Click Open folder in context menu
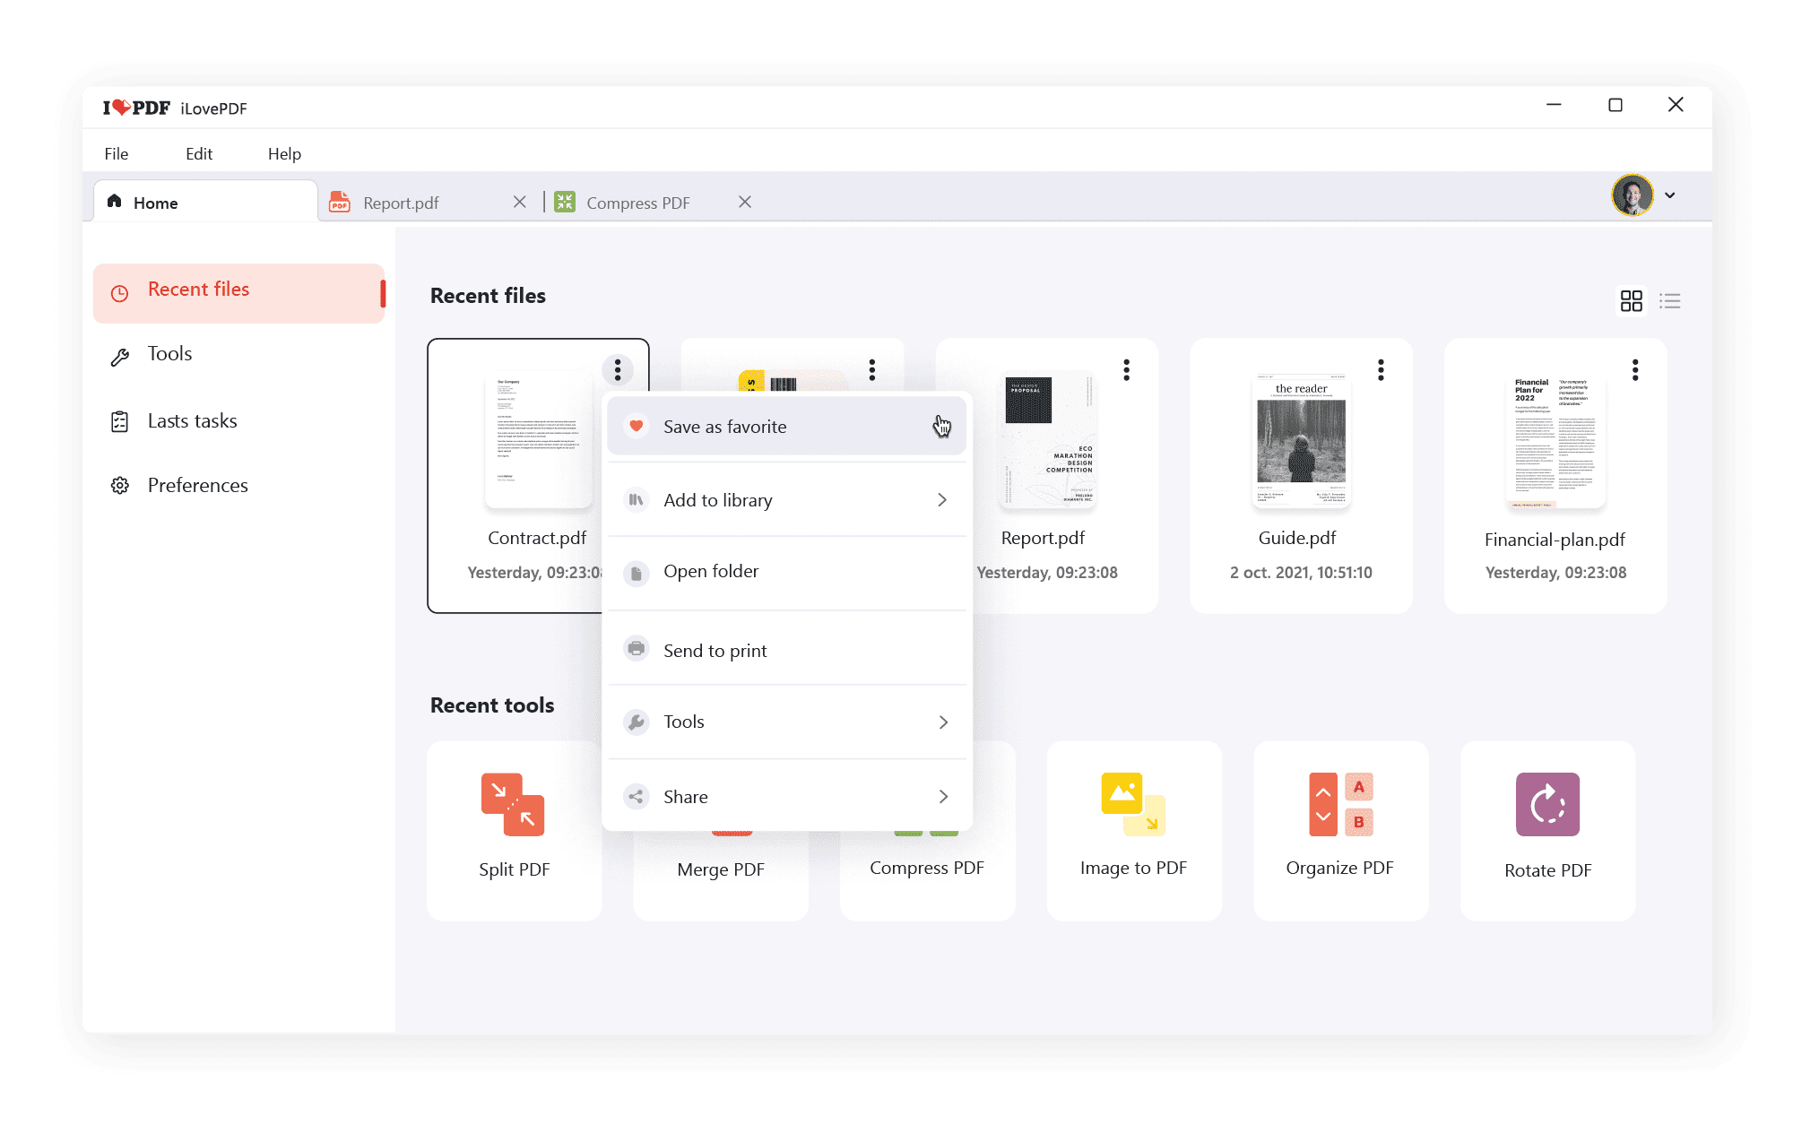1793x1124 pixels. [710, 572]
